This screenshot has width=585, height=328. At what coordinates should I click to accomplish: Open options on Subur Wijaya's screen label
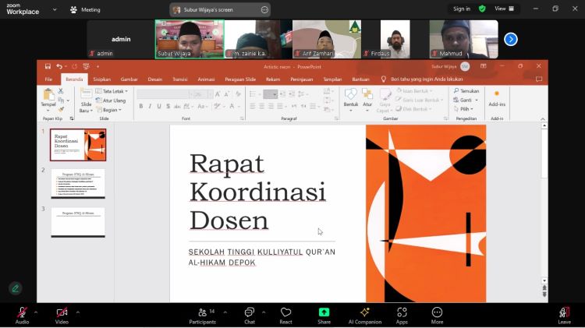264,9
